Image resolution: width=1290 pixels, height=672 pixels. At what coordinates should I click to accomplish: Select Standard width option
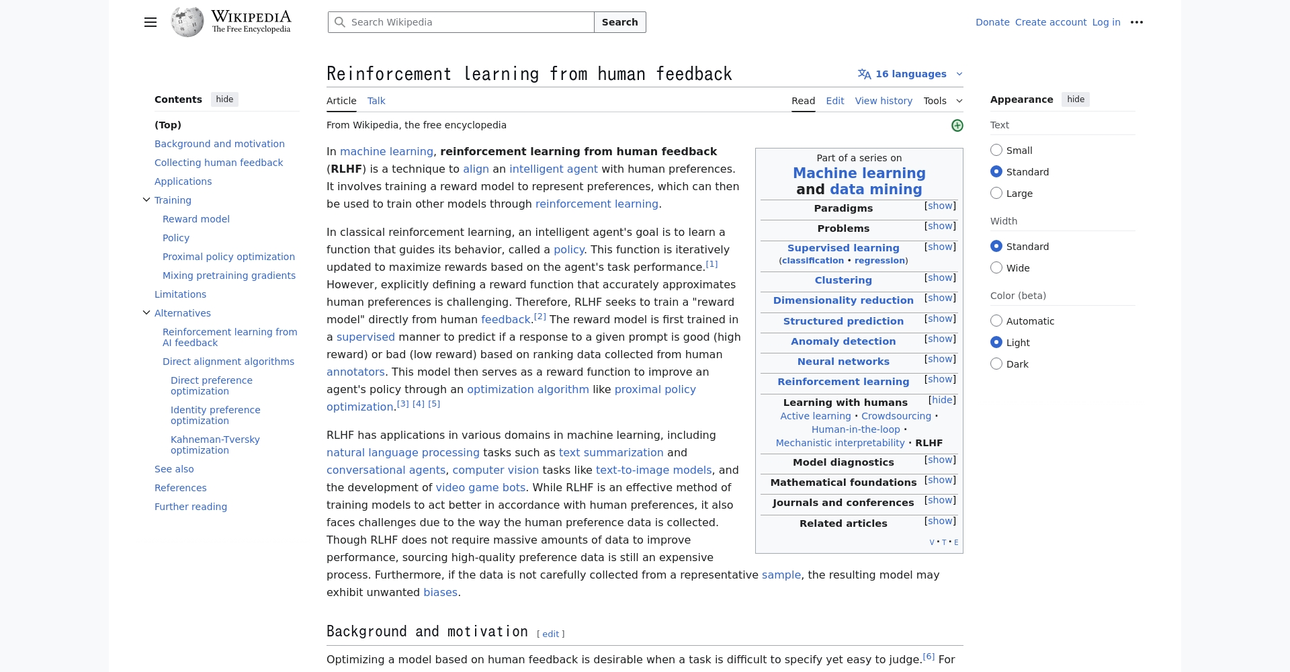[996, 246]
